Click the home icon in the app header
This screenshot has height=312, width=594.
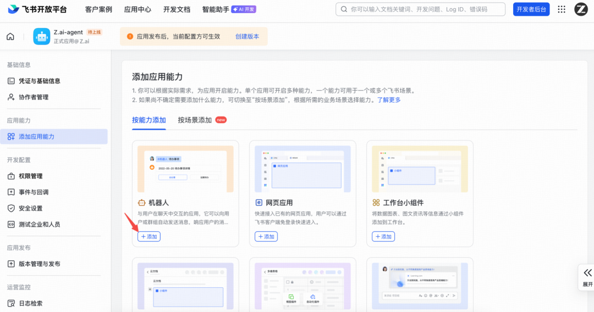10,37
